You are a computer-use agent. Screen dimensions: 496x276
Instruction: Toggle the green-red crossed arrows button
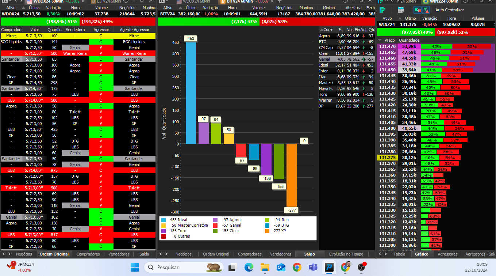(x=418, y=10)
